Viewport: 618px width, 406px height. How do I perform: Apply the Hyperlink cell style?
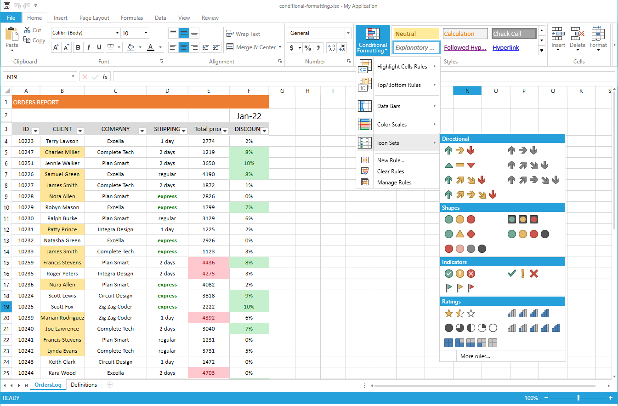[505, 47]
